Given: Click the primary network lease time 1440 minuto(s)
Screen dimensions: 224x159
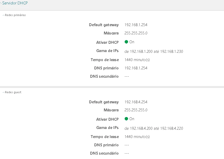Looking at the screenshot, I should click(x=137, y=60).
